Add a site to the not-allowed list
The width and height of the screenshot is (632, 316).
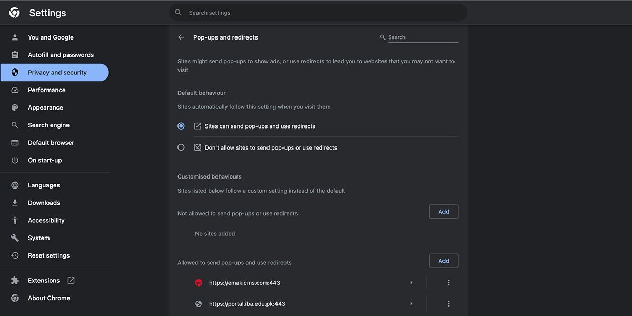coord(443,211)
